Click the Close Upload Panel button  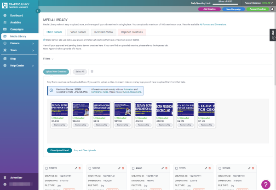pos(59,150)
